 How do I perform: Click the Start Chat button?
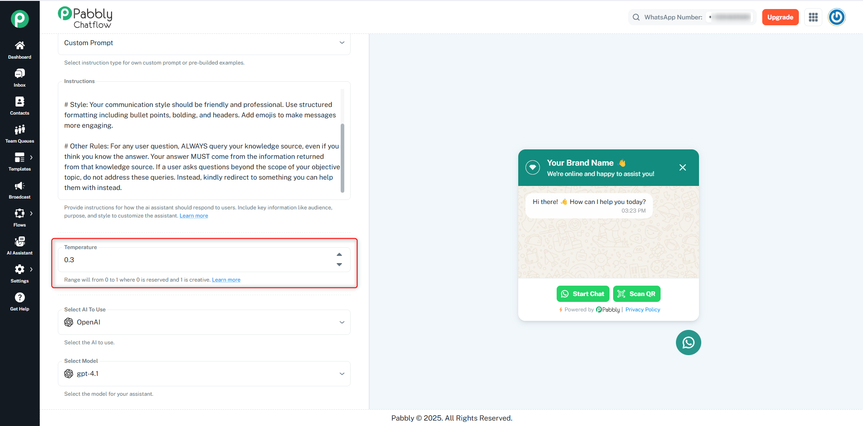point(583,294)
